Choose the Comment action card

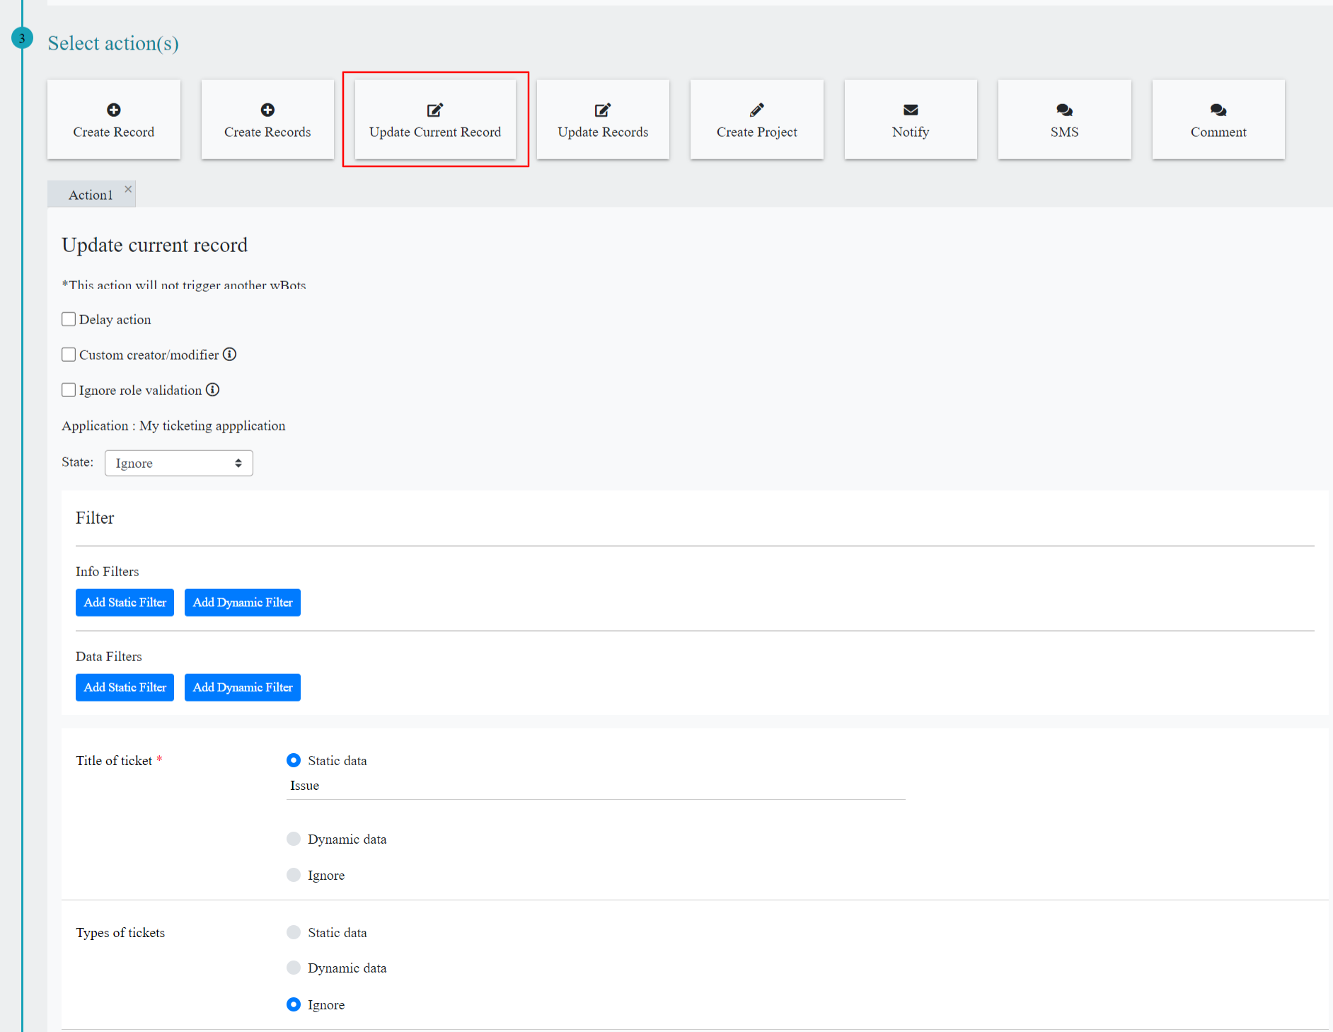coord(1218,120)
